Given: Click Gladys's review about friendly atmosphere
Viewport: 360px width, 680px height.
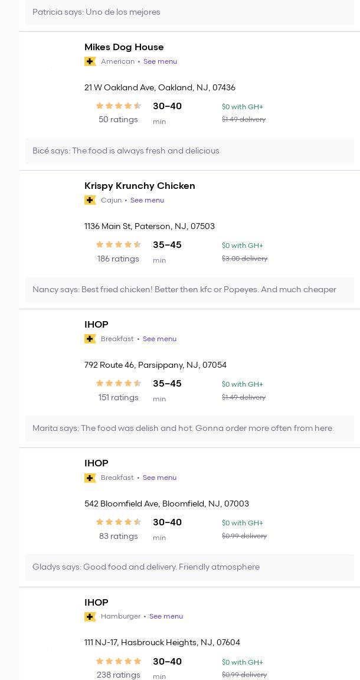Looking at the screenshot, I should [x=146, y=567].
